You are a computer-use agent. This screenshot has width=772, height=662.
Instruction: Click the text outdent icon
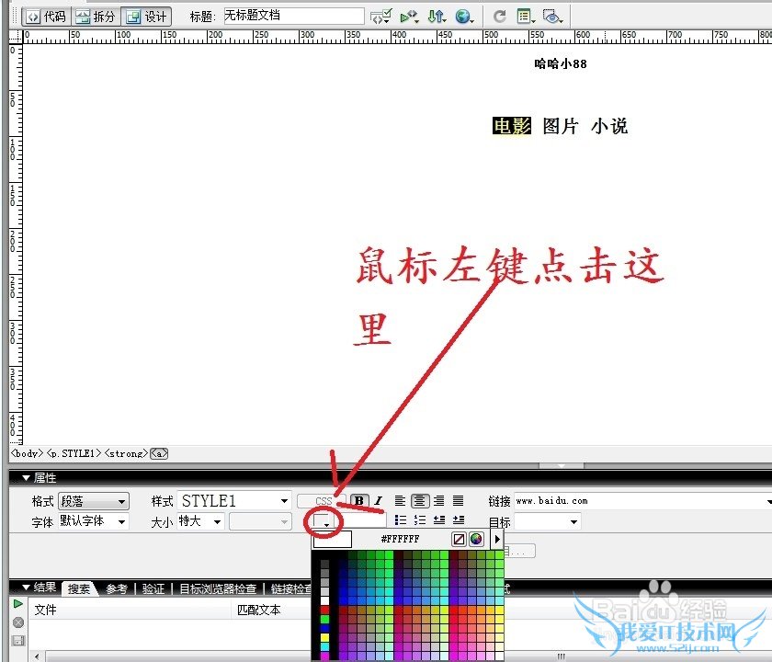[439, 519]
